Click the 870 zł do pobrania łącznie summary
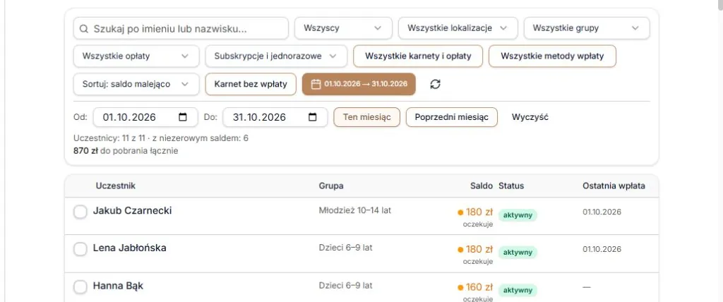This screenshot has height=302, width=723. pyautogui.click(x=126, y=151)
